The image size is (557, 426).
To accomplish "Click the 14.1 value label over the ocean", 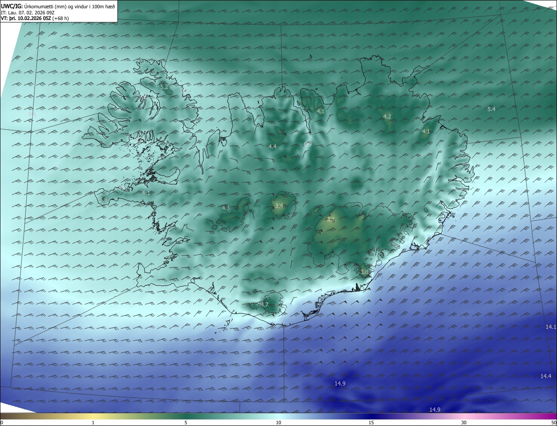I will tap(551, 326).
